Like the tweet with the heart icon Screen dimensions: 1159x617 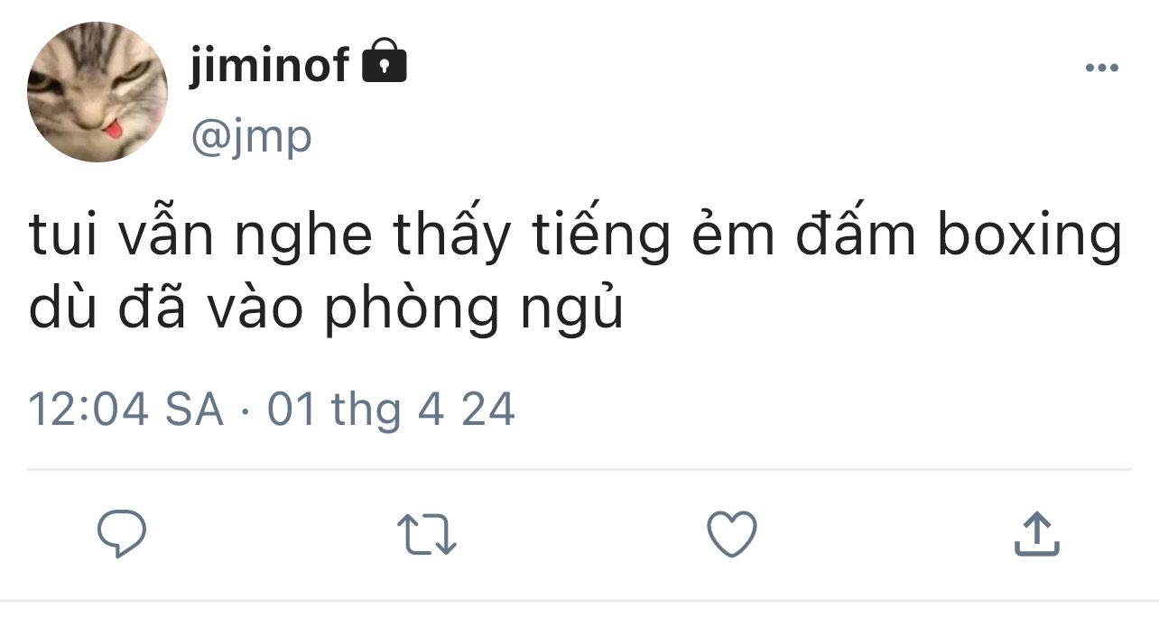pos(731,534)
